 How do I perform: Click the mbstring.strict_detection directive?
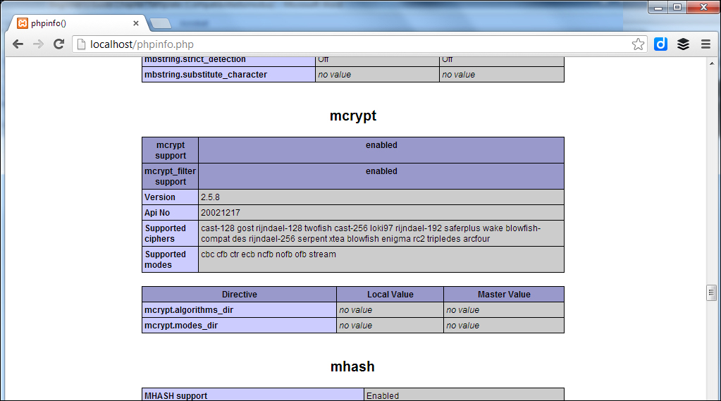pyautogui.click(x=195, y=60)
